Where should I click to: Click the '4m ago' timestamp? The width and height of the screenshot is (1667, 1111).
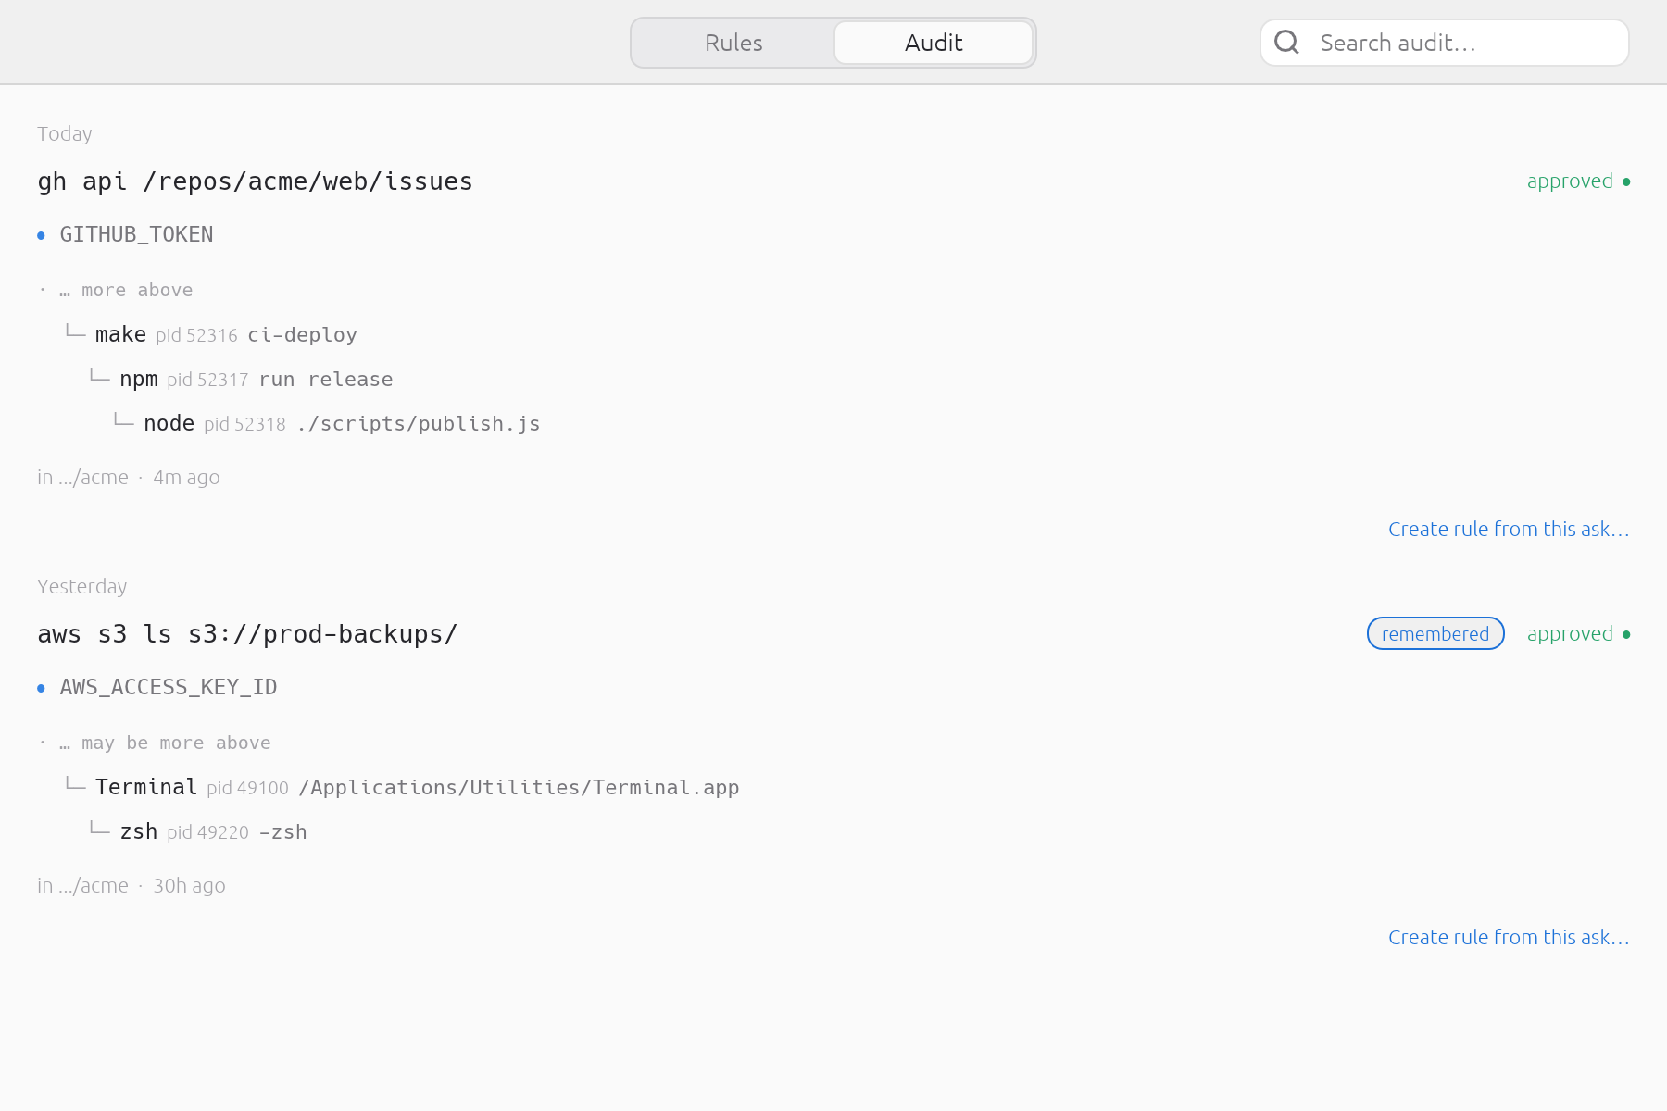(x=186, y=477)
